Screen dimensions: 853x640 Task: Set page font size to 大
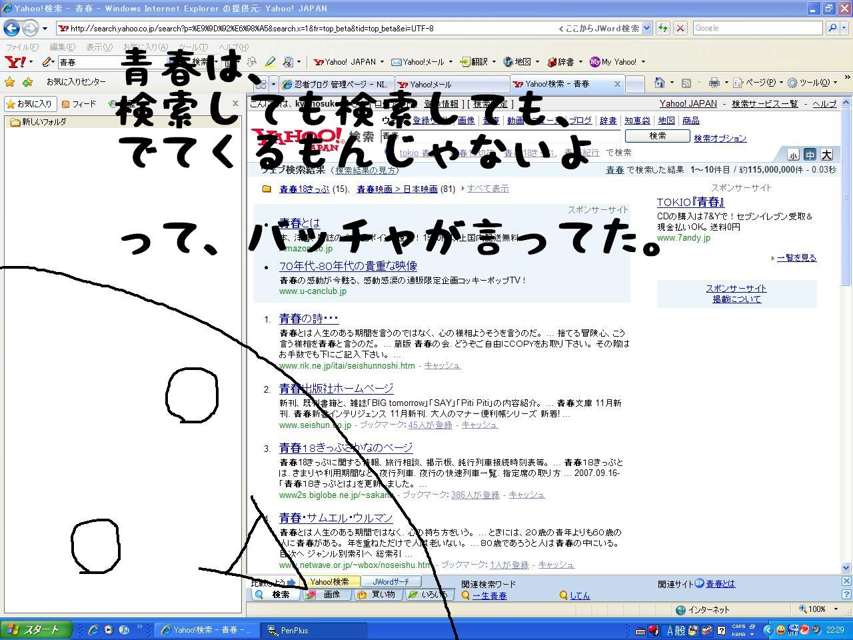(826, 155)
